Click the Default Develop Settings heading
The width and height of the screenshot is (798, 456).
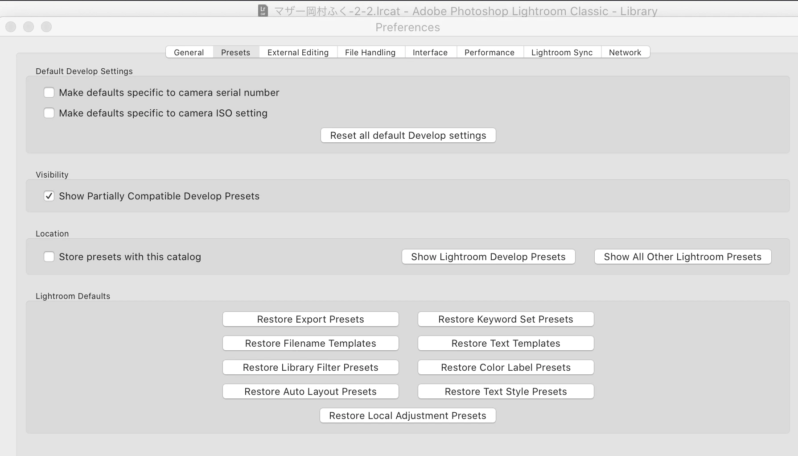pyautogui.click(x=84, y=71)
